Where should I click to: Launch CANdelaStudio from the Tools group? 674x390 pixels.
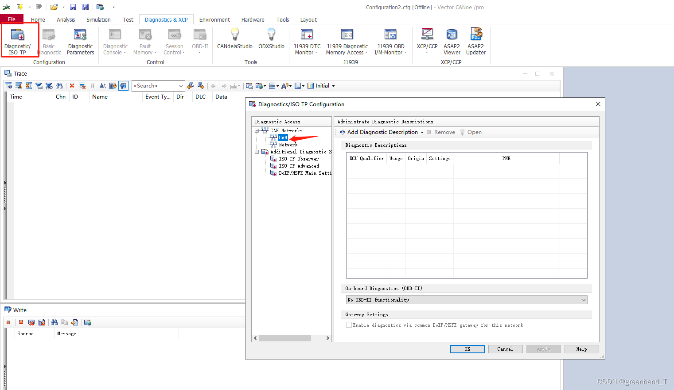click(235, 39)
